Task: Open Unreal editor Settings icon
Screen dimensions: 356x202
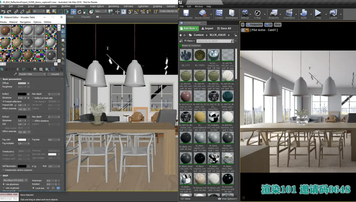Action: click(x=245, y=14)
